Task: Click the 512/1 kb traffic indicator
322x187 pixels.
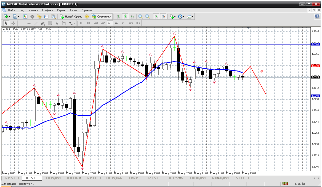Action: (300, 184)
